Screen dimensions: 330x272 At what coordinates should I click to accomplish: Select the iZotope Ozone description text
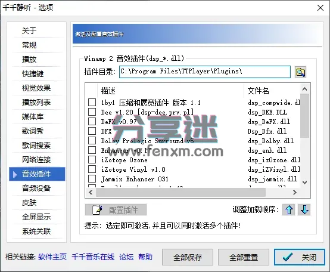(x=124, y=160)
